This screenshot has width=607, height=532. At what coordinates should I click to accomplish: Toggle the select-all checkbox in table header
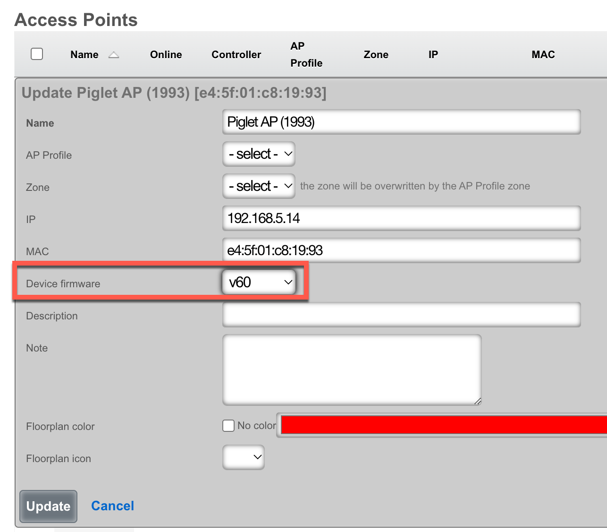pos(37,54)
